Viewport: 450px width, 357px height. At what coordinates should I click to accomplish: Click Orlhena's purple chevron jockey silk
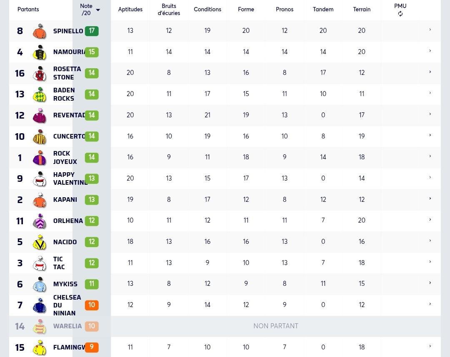point(40,221)
